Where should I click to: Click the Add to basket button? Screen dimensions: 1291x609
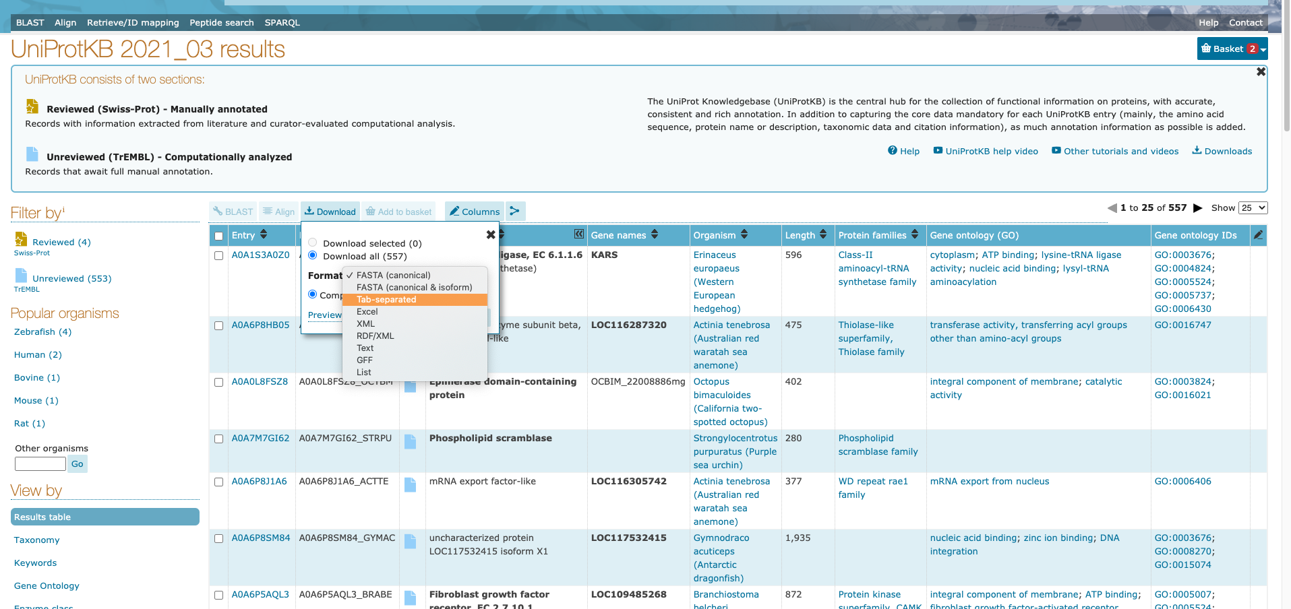[398, 212]
